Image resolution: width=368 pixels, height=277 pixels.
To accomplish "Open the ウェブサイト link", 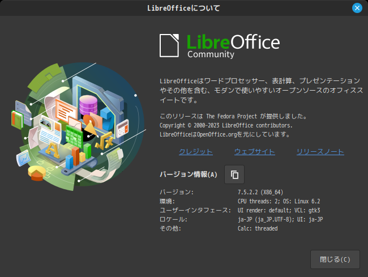I will (255, 152).
